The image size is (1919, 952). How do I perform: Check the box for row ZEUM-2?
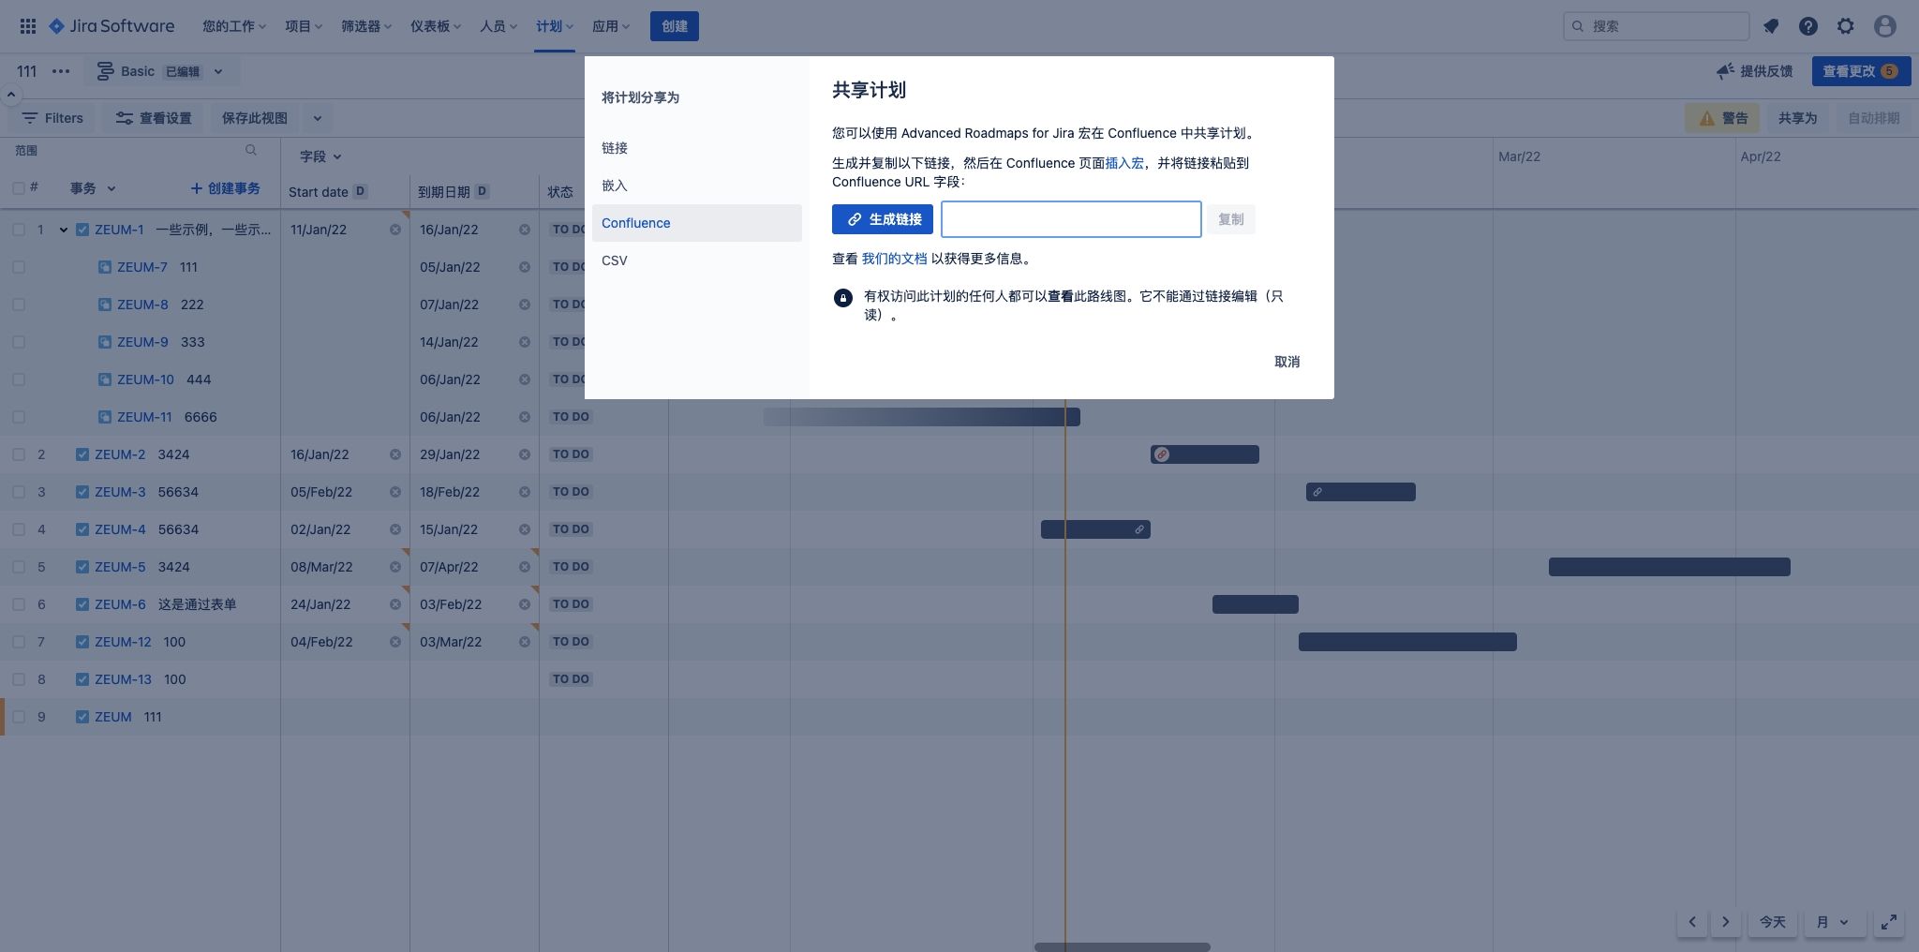(x=19, y=454)
